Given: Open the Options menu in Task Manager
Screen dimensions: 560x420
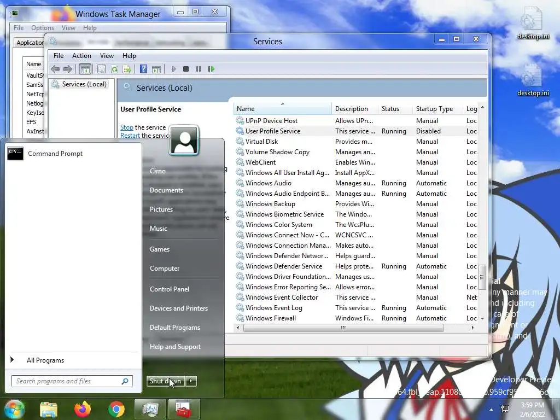Looking at the screenshot, I should 43,28.
